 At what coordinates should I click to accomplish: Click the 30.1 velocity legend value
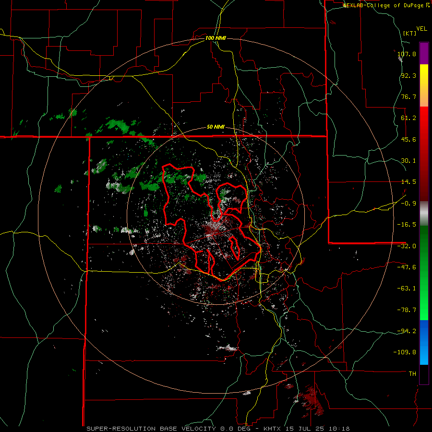click(x=408, y=161)
